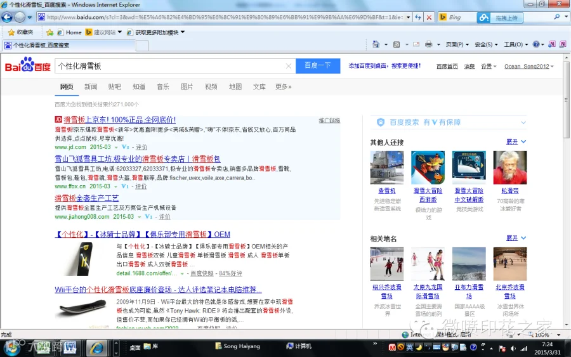Click the volume speaker tray icon
Screen dimensions: 571x357
point(513,348)
